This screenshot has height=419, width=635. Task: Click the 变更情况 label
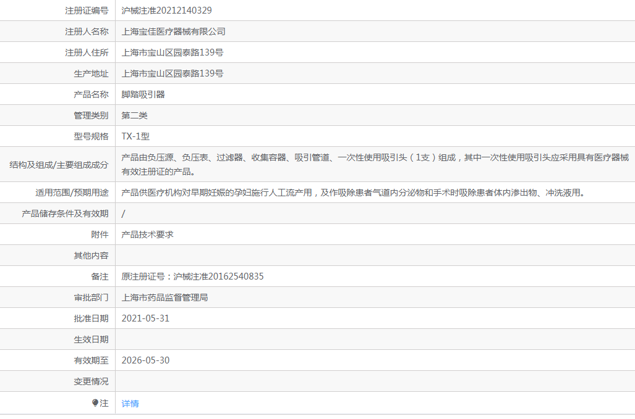(91, 381)
